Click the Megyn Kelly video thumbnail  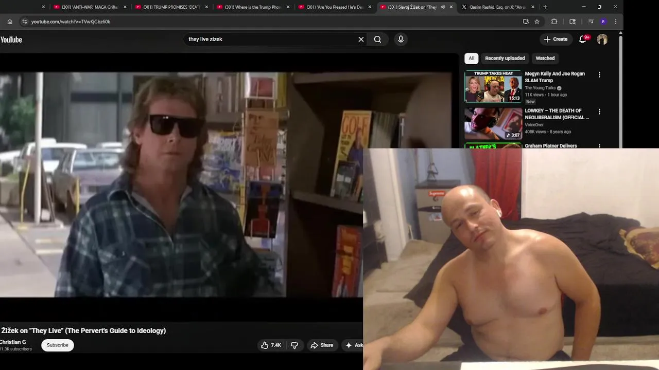[493, 87]
